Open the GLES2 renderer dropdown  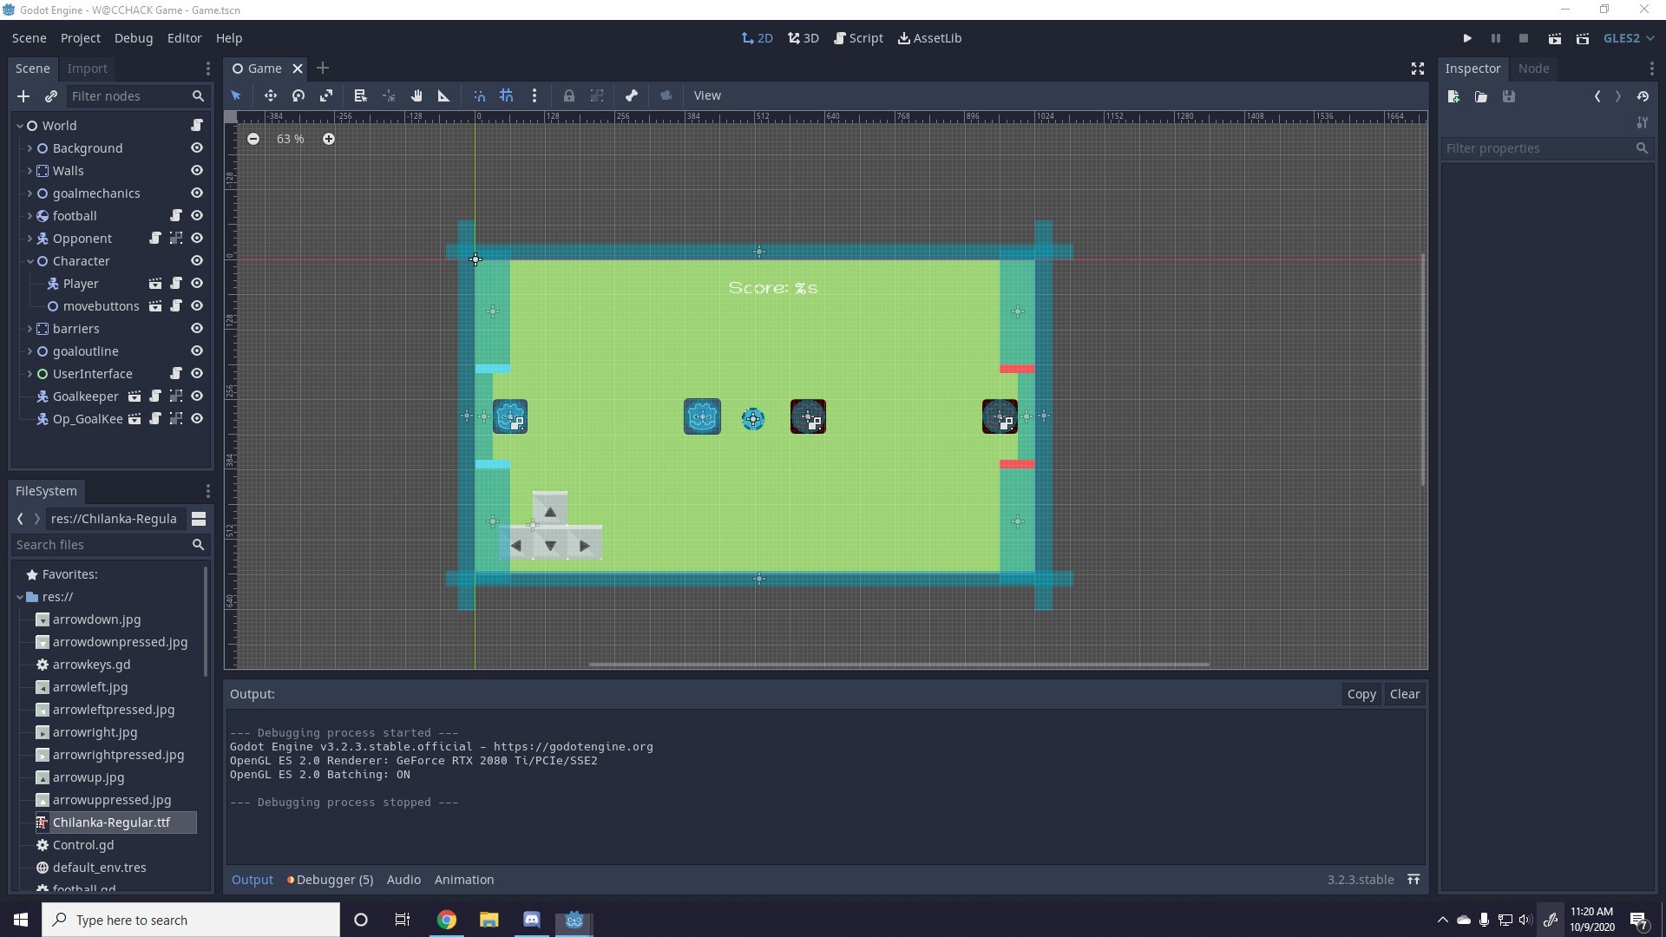[1629, 38]
